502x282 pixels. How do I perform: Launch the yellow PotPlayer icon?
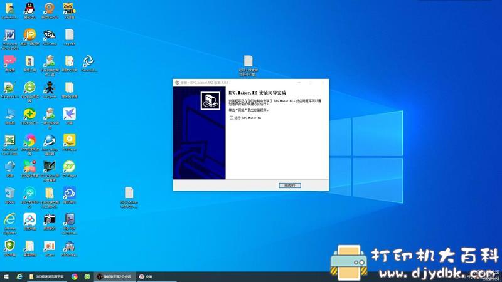point(70,143)
